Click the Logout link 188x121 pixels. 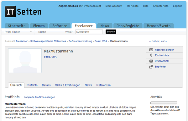(x=177, y=6)
